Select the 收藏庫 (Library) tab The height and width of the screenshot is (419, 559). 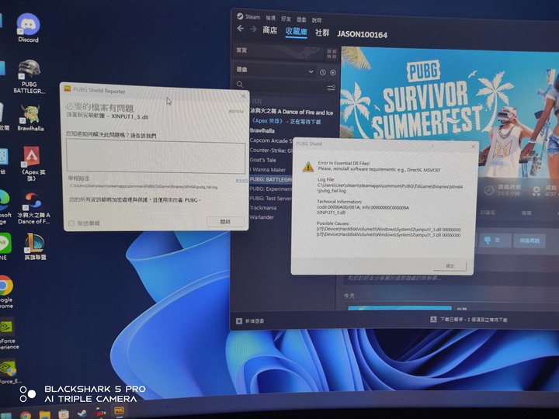[x=297, y=31]
